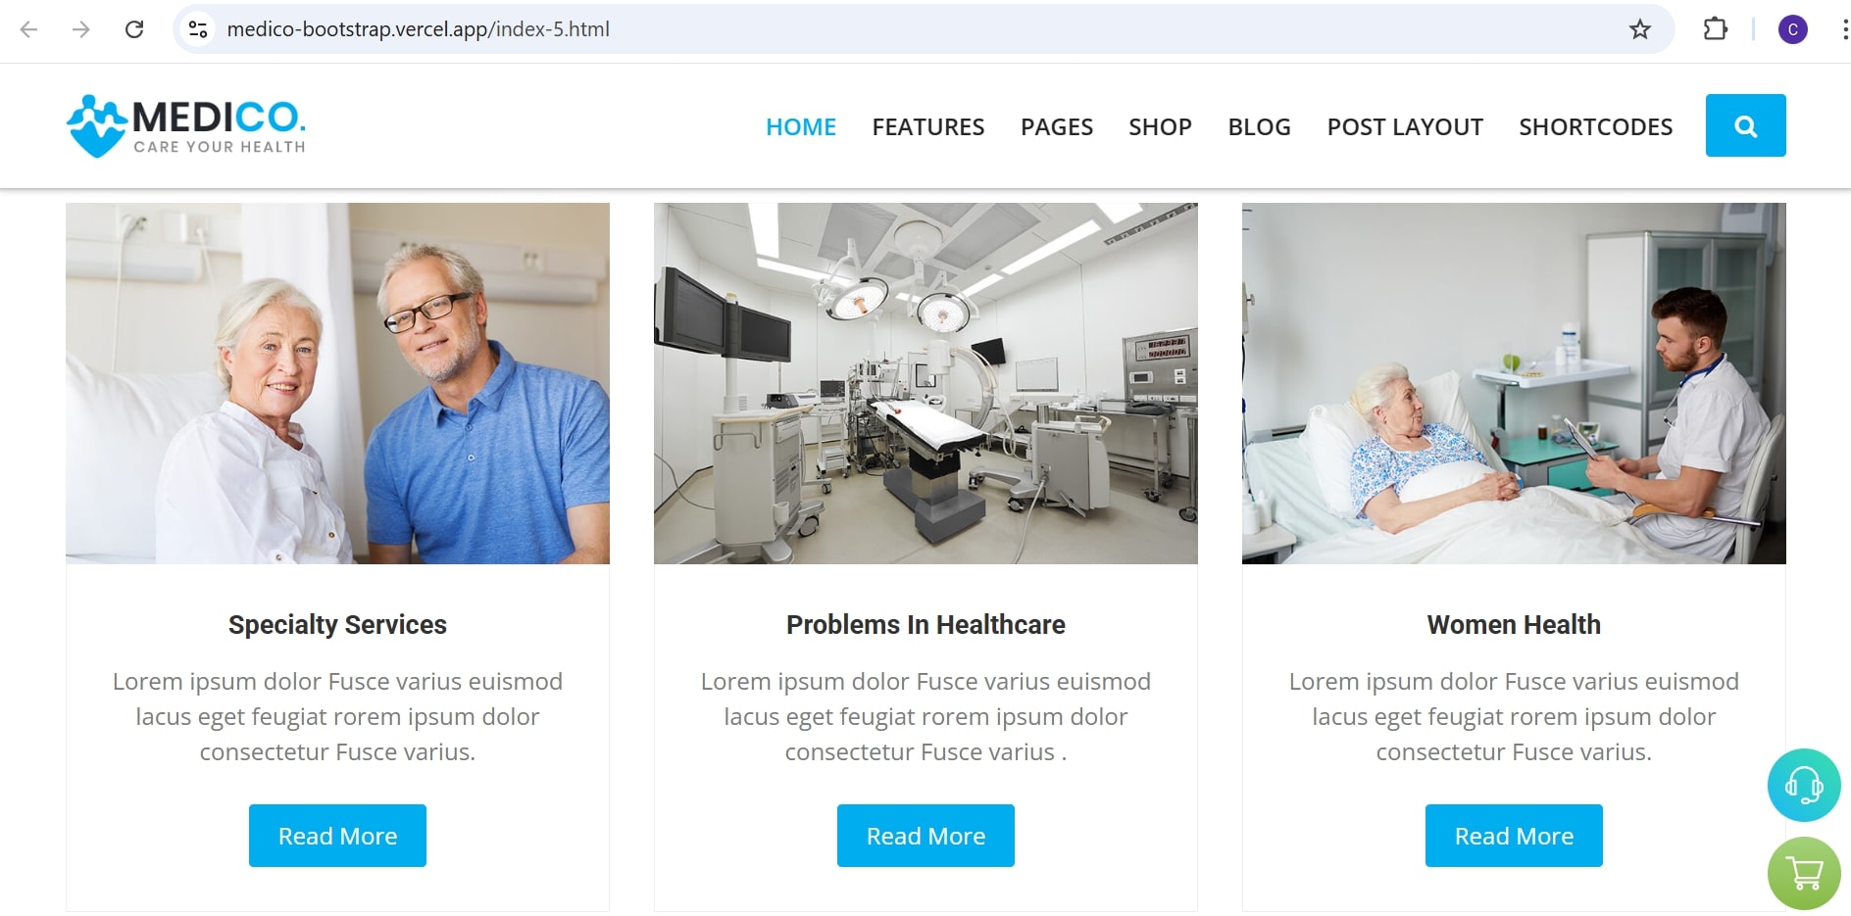Go to the BLOG menu item
Viewport: 1851px width, 916px height.
(1260, 126)
